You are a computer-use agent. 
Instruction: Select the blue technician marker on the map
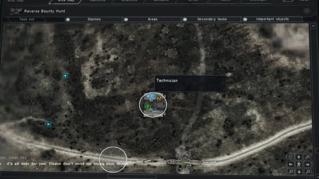[152, 97]
